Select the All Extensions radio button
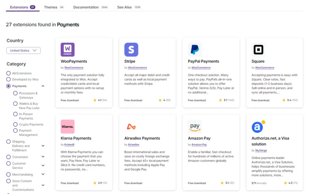This screenshot has height=194, width=309. coord(8,74)
